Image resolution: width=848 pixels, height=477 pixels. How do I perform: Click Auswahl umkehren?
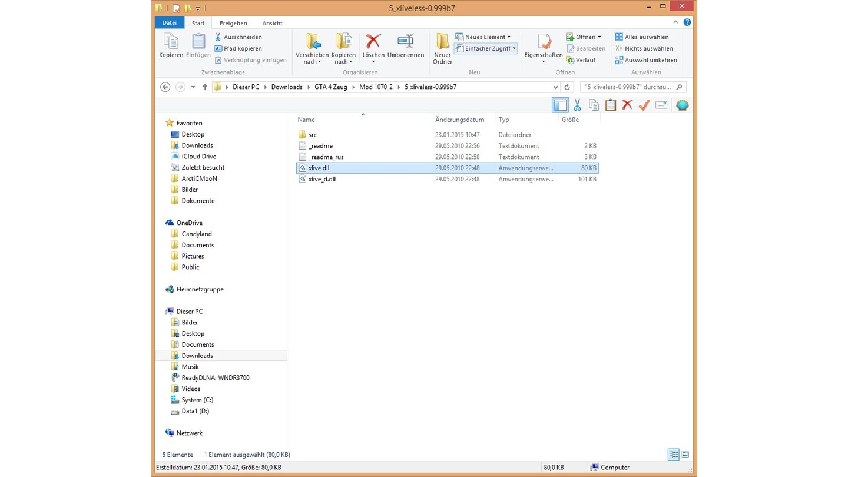(x=646, y=60)
